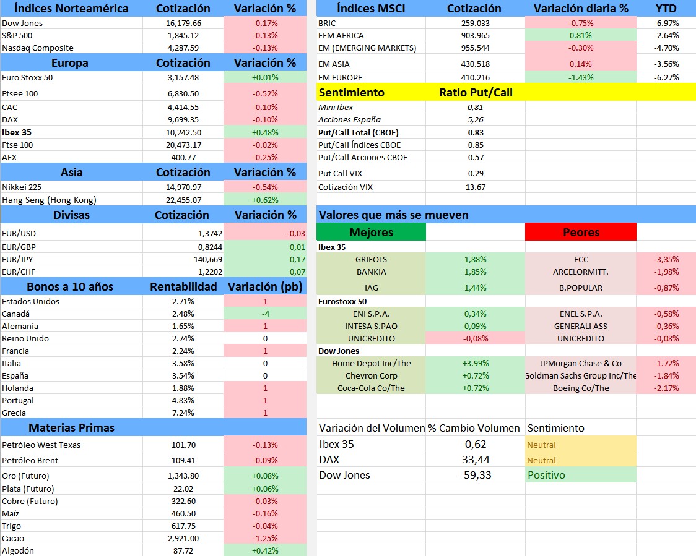Click EM EUROPE variation -1.43%
The image size is (696, 556).
(x=581, y=77)
